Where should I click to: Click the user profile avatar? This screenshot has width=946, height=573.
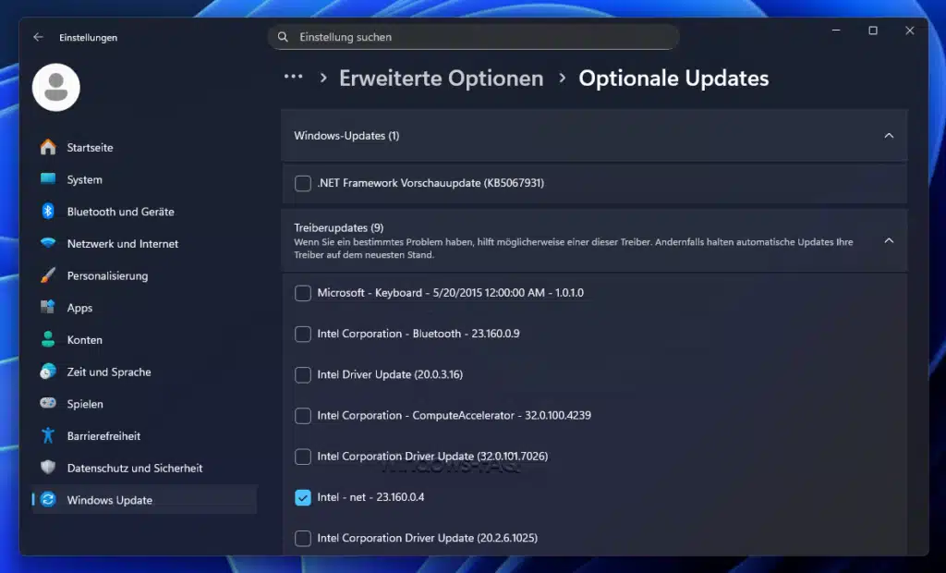(55, 87)
